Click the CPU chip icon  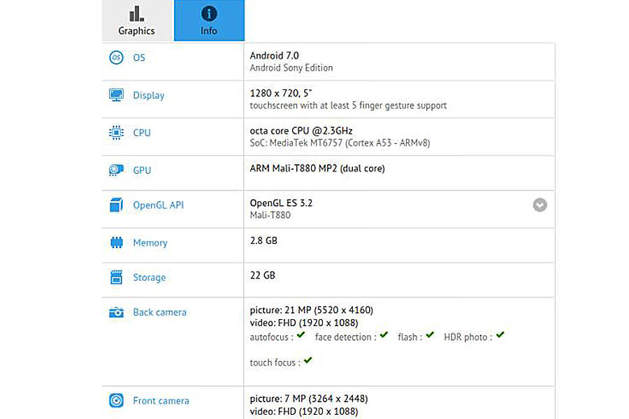click(x=116, y=133)
